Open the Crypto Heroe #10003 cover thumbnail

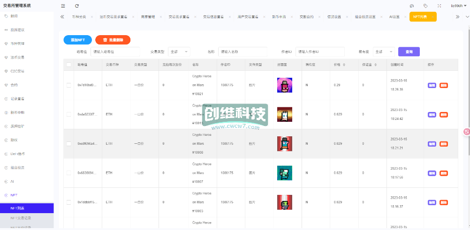(x=284, y=202)
